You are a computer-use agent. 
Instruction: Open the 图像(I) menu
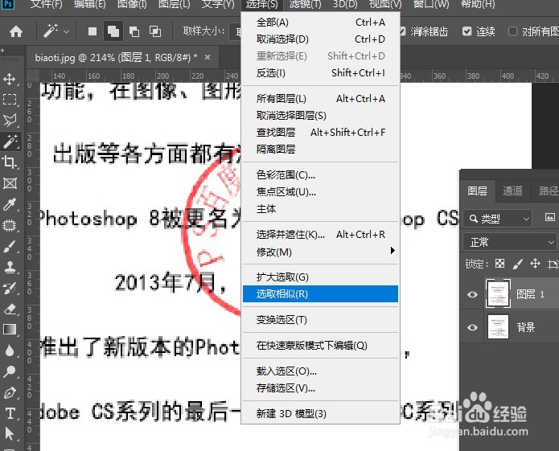pos(132,4)
